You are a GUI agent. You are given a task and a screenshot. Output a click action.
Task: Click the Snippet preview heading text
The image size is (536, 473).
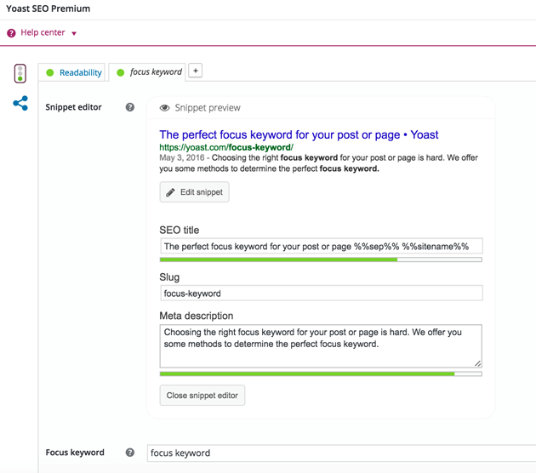(208, 108)
